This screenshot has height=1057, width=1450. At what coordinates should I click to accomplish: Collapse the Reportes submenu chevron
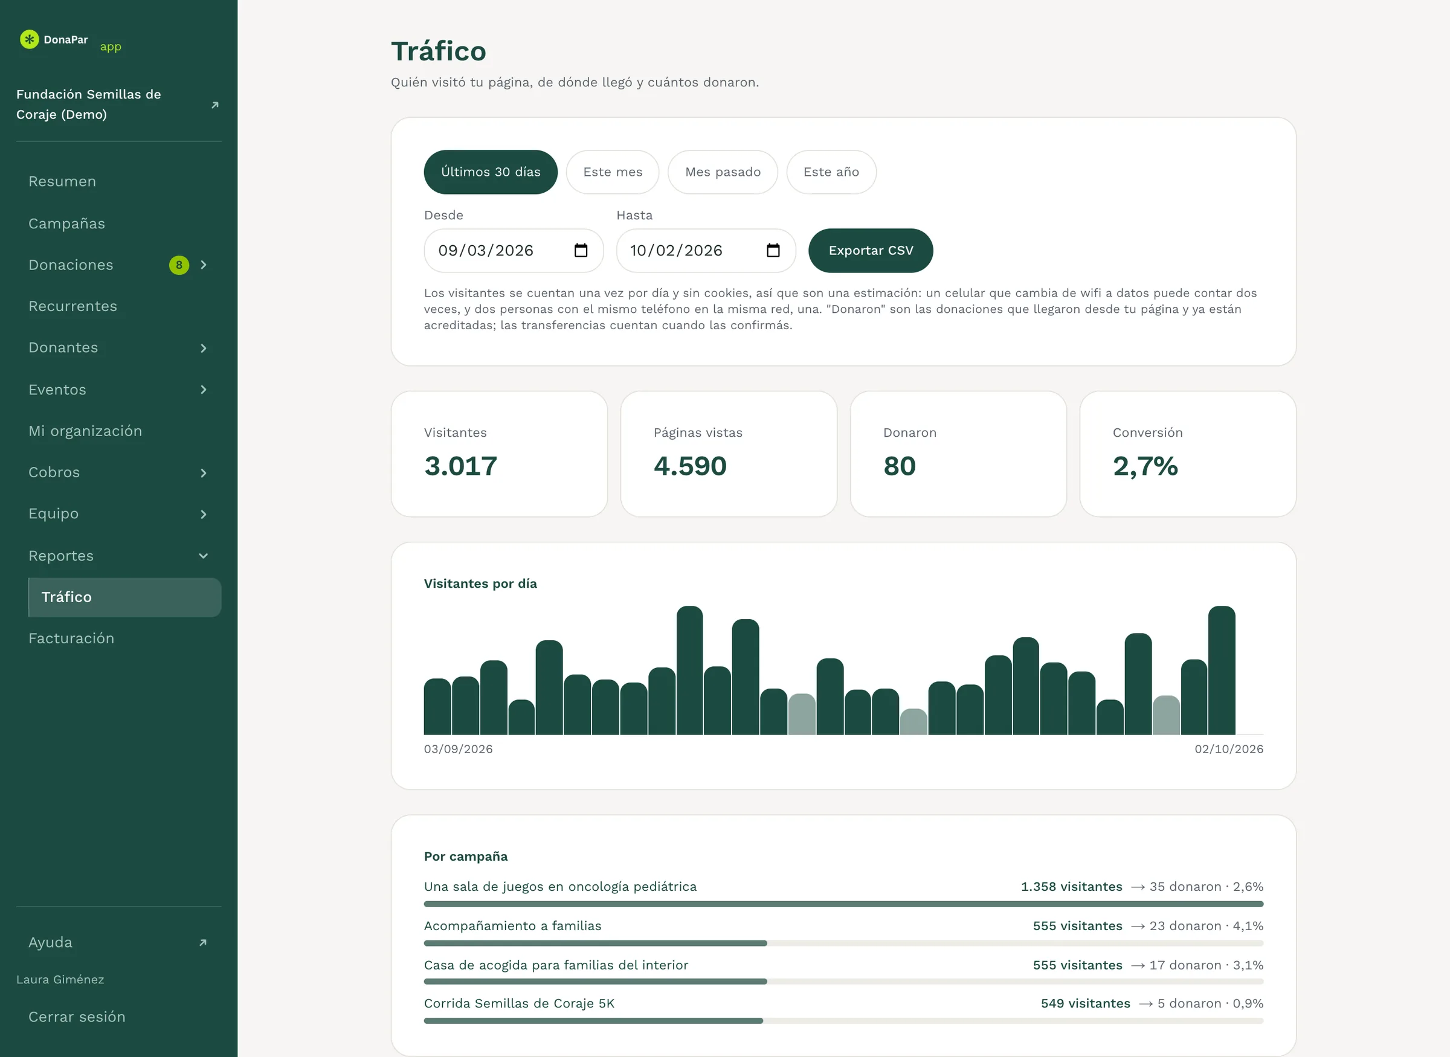point(204,556)
